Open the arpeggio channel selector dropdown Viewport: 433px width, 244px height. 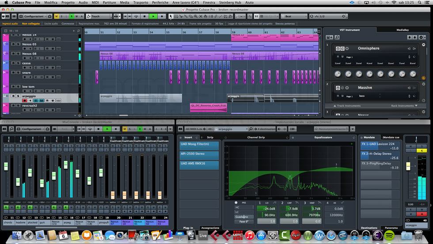click(x=231, y=129)
